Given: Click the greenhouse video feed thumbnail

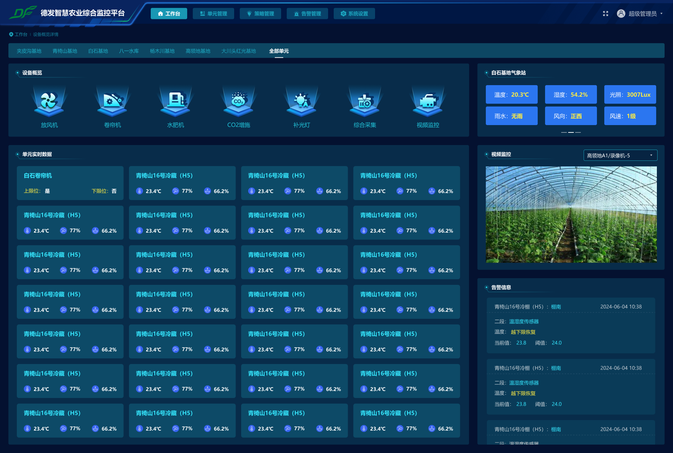Looking at the screenshot, I should pyautogui.click(x=571, y=214).
